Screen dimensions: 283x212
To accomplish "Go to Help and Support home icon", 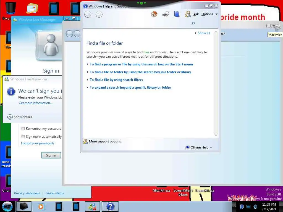I will [154, 14].
